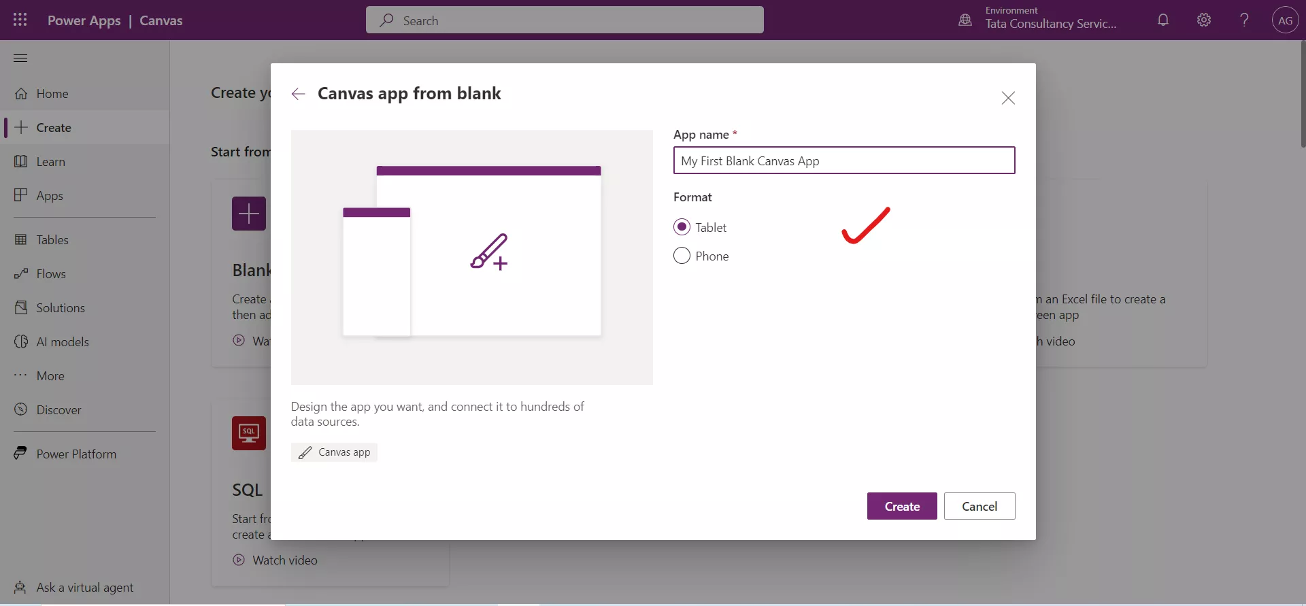The width and height of the screenshot is (1306, 606).
Task: Click the Tables icon in sidebar
Action: click(21, 239)
